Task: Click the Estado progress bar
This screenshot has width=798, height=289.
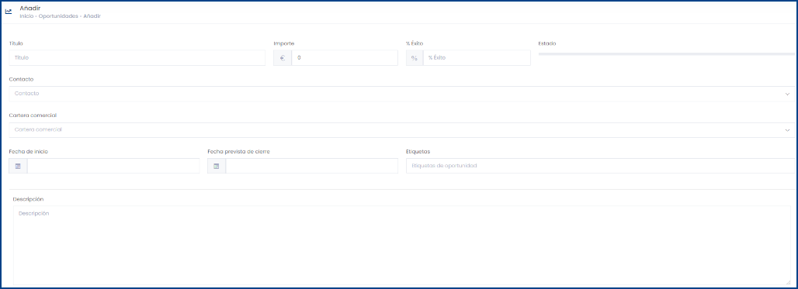Action: tap(667, 53)
